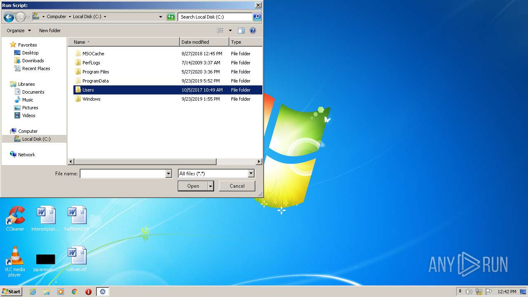Select the Program Files folder

[96, 72]
